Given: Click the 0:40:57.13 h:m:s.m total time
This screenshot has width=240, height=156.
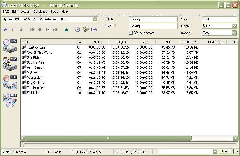Looking at the screenshot, I should (x=87, y=152).
